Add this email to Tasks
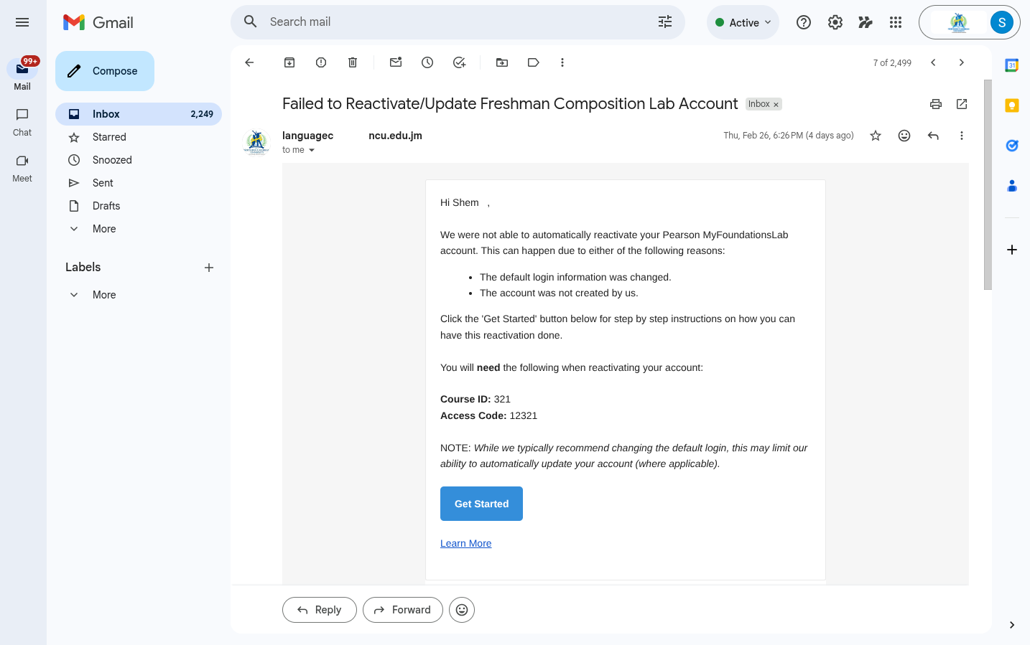 459,62
